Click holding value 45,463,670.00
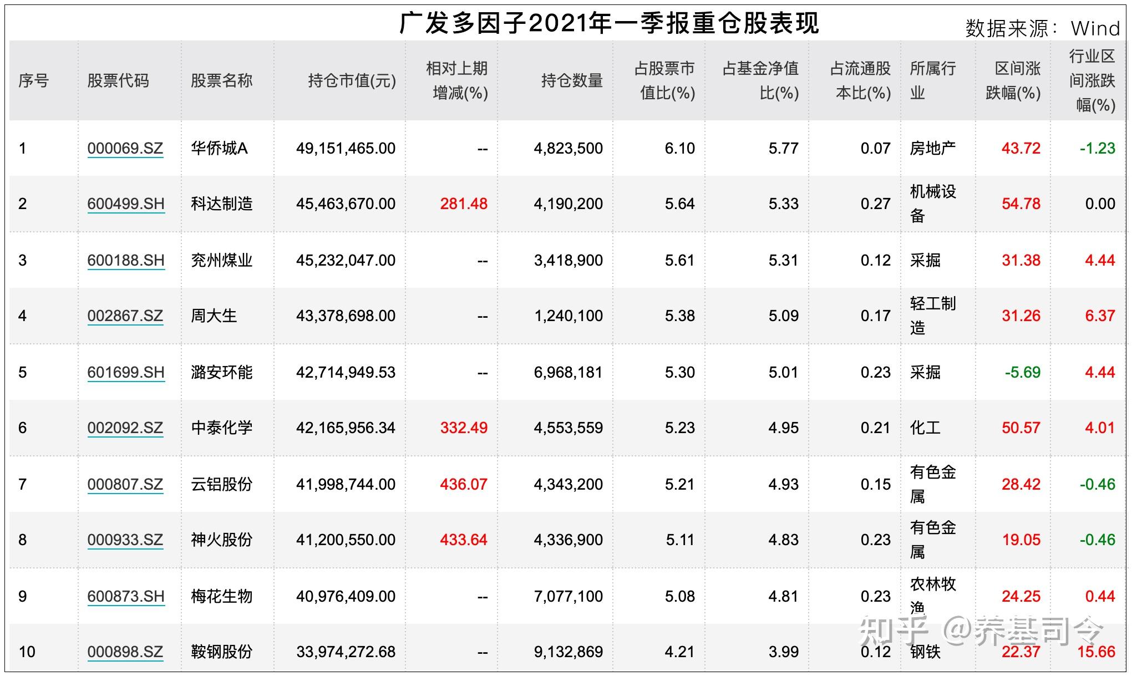Image resolution: width=1132 pixels, height=676 pixels. coord(346,204)
